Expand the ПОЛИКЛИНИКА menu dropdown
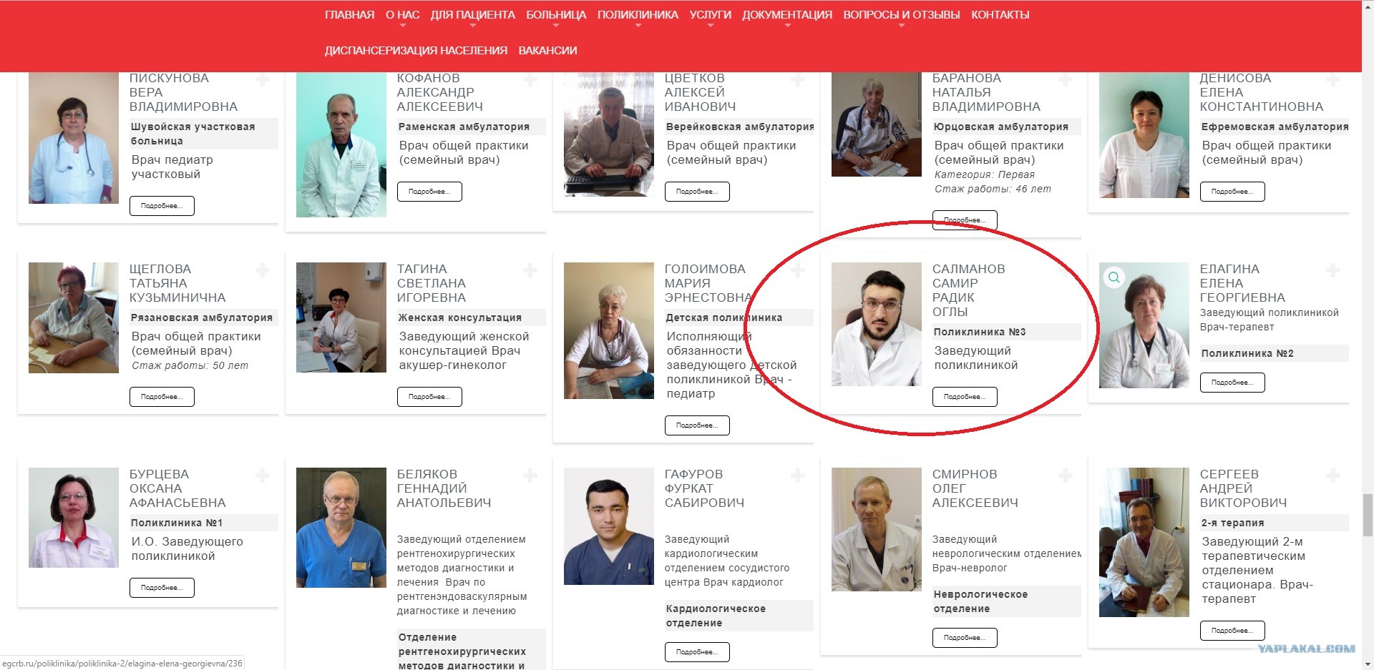This screenshot has width=1374, height=670. click(638, 16)
